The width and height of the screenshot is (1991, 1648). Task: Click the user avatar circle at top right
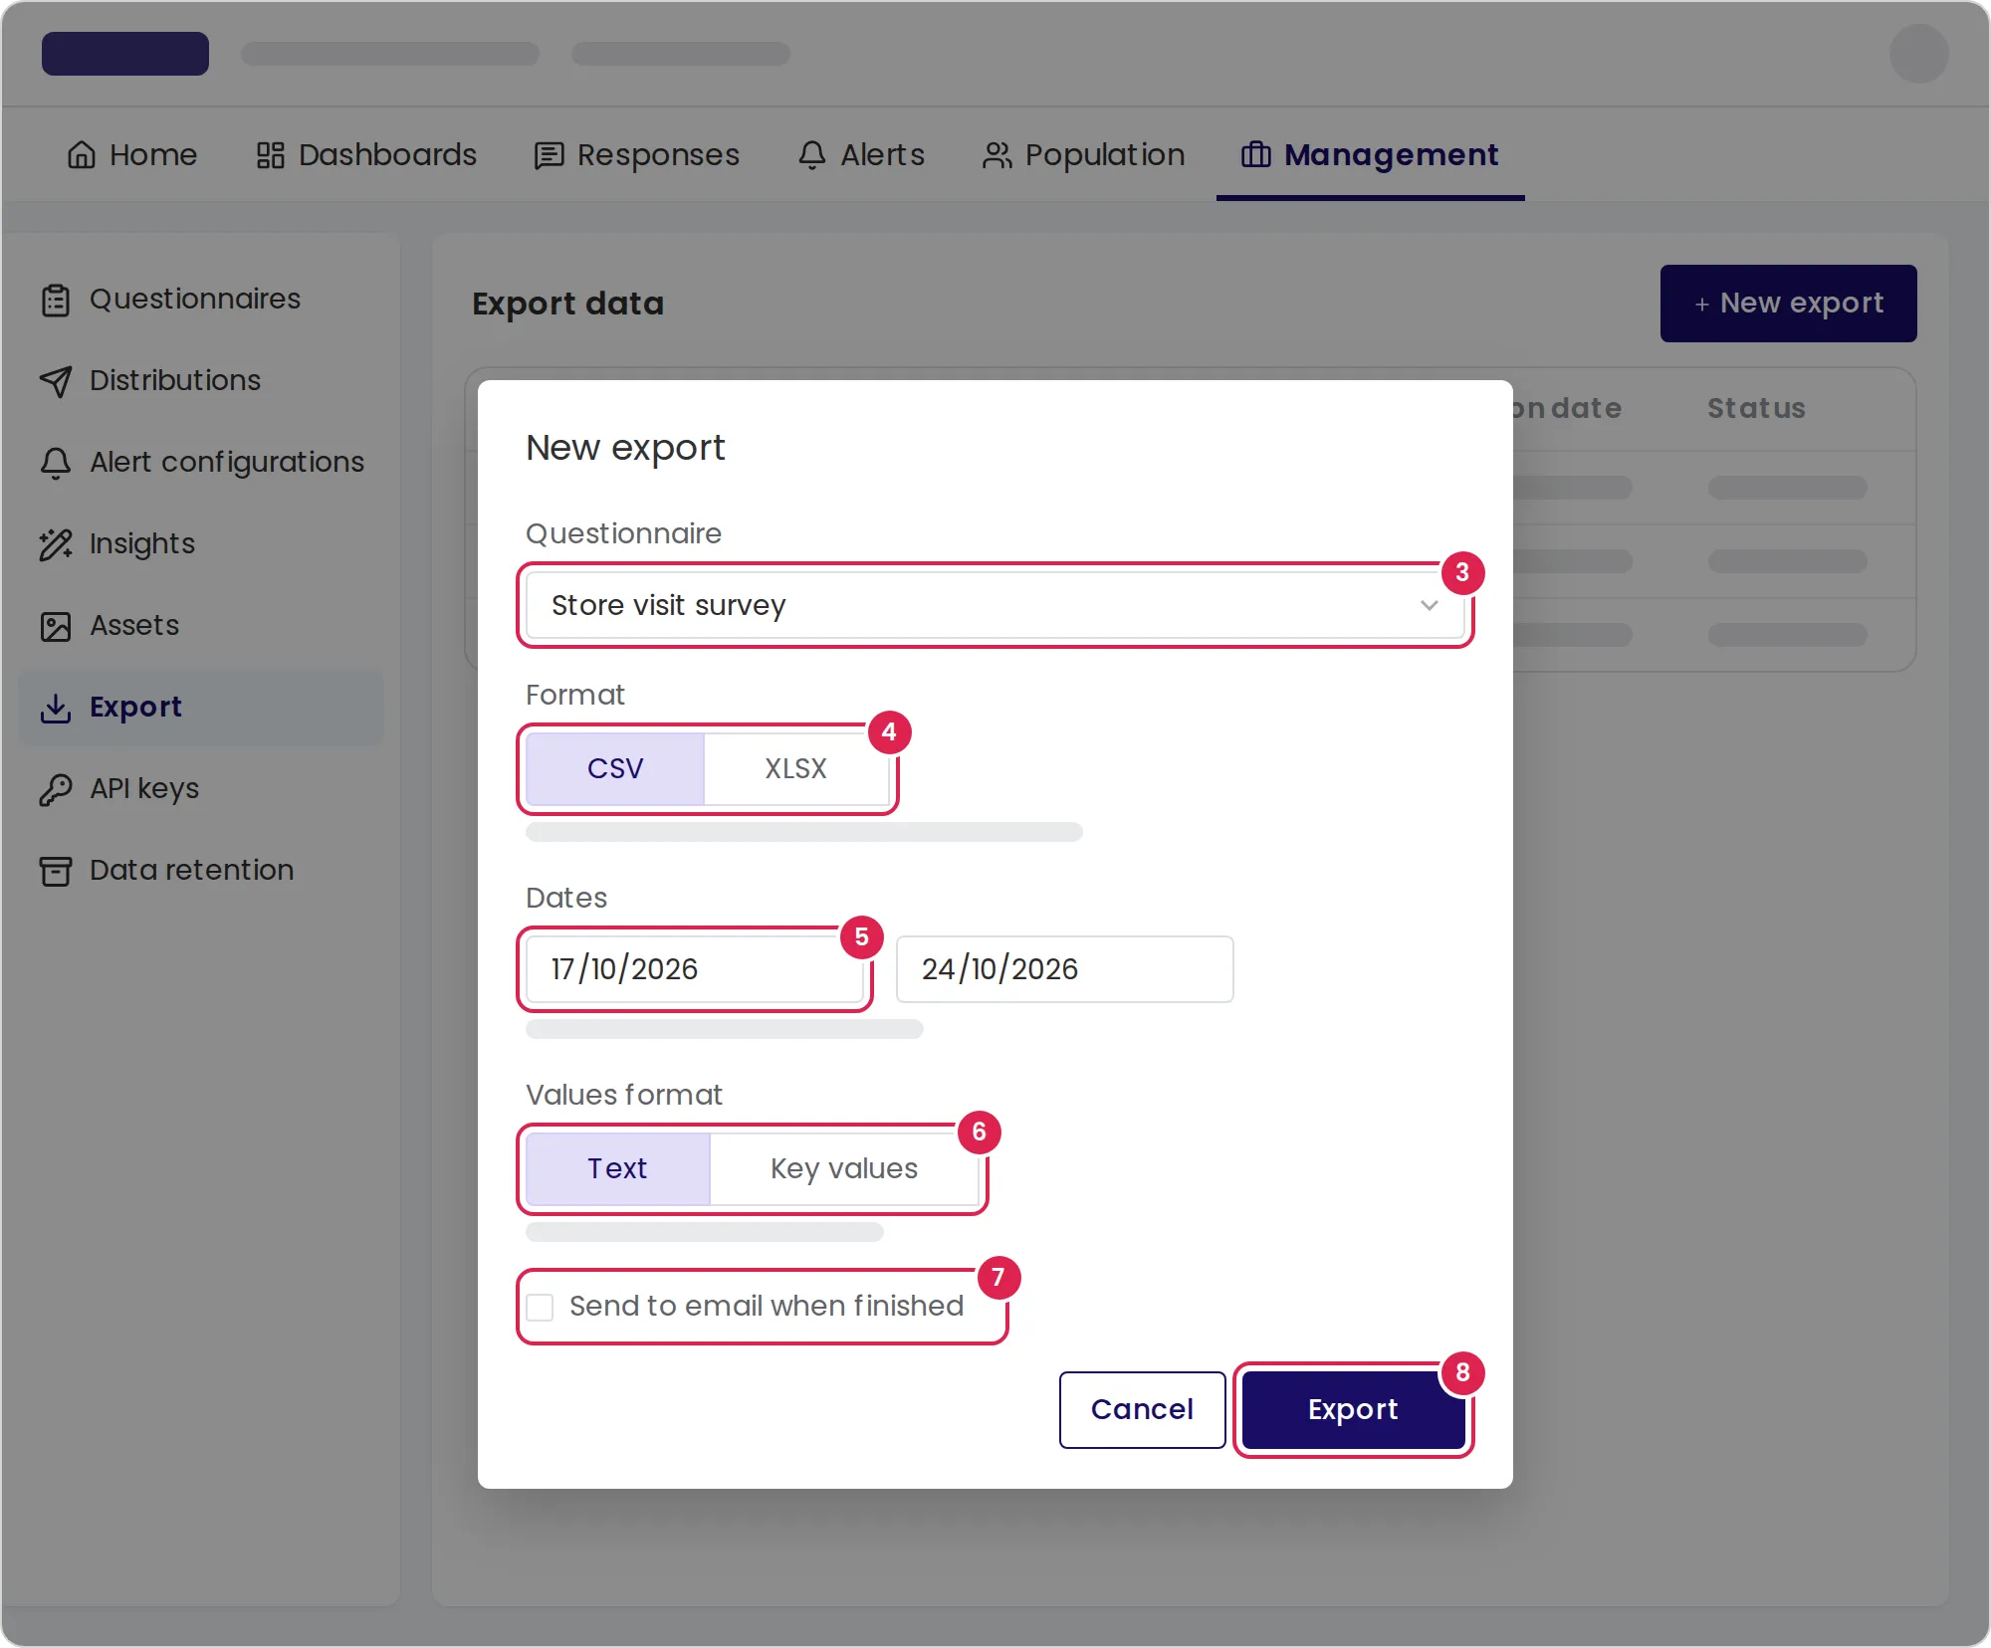point(1918,54)
